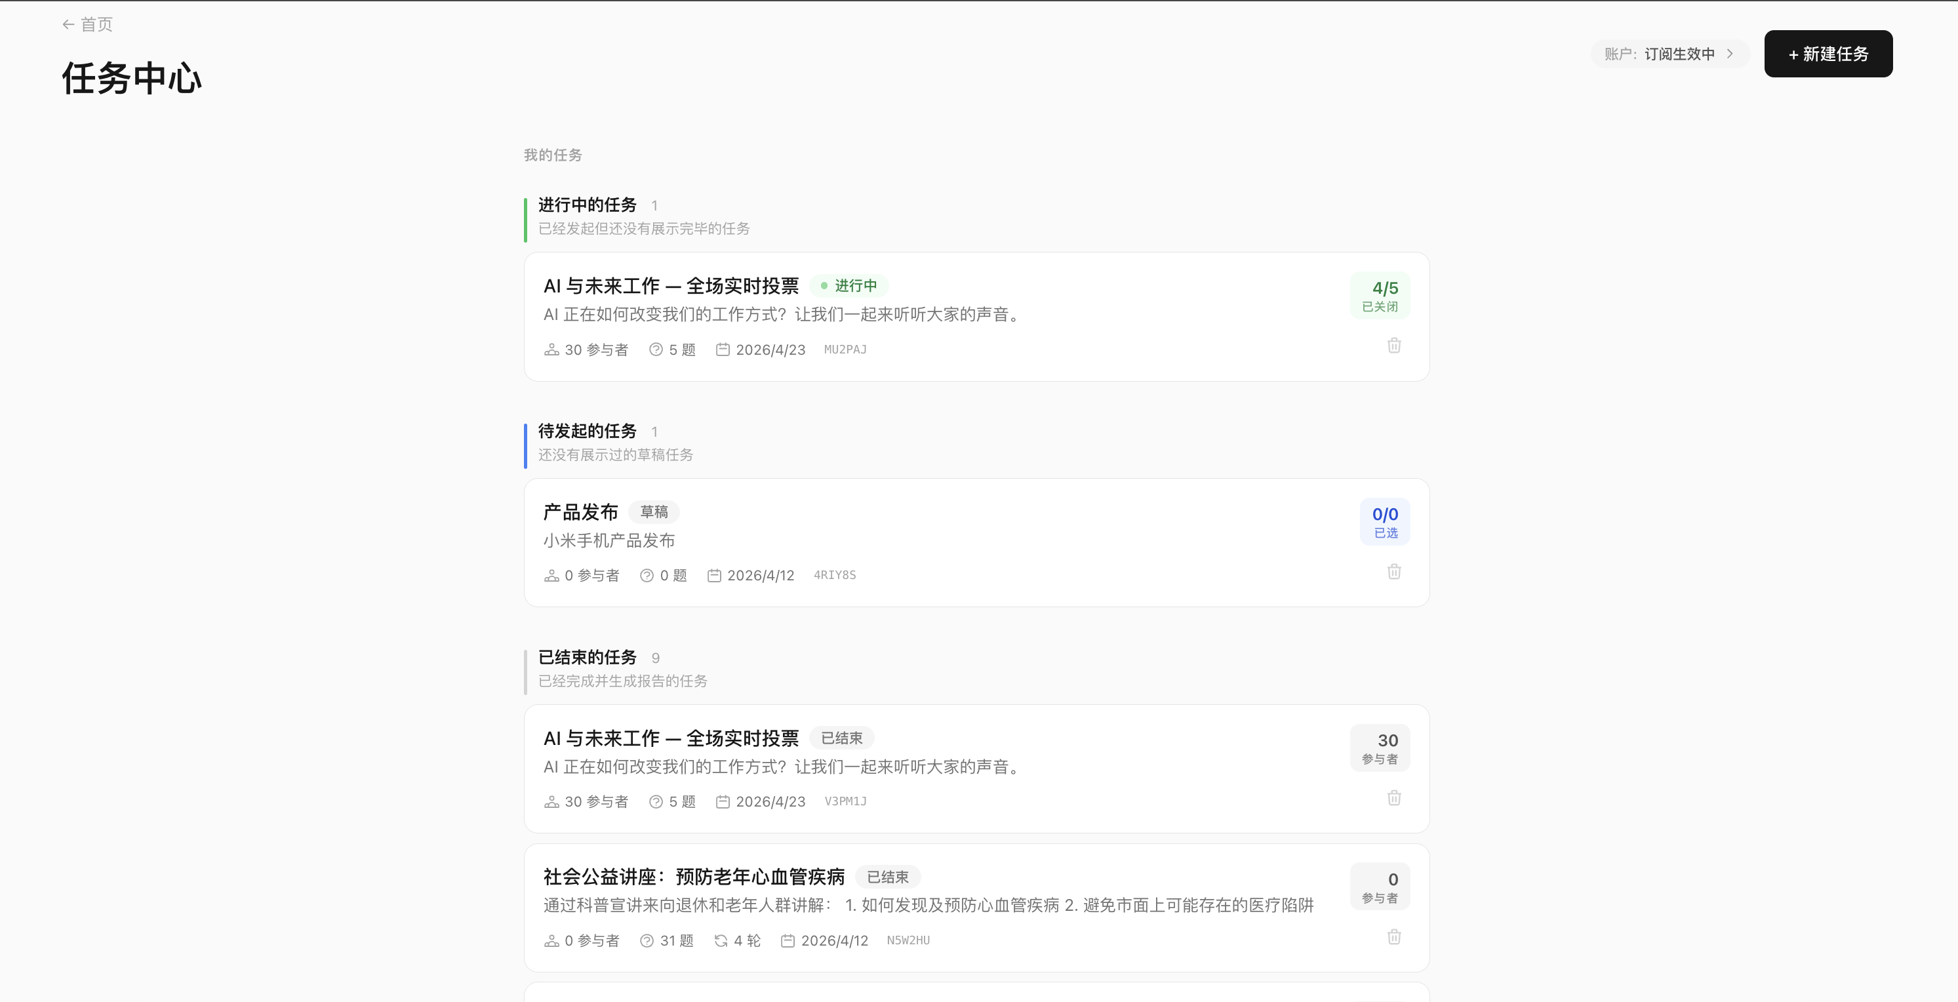Click the participants icon in the N5W2HU row
Viewport: 1958px width, 1002px height.
coord(552,941)
